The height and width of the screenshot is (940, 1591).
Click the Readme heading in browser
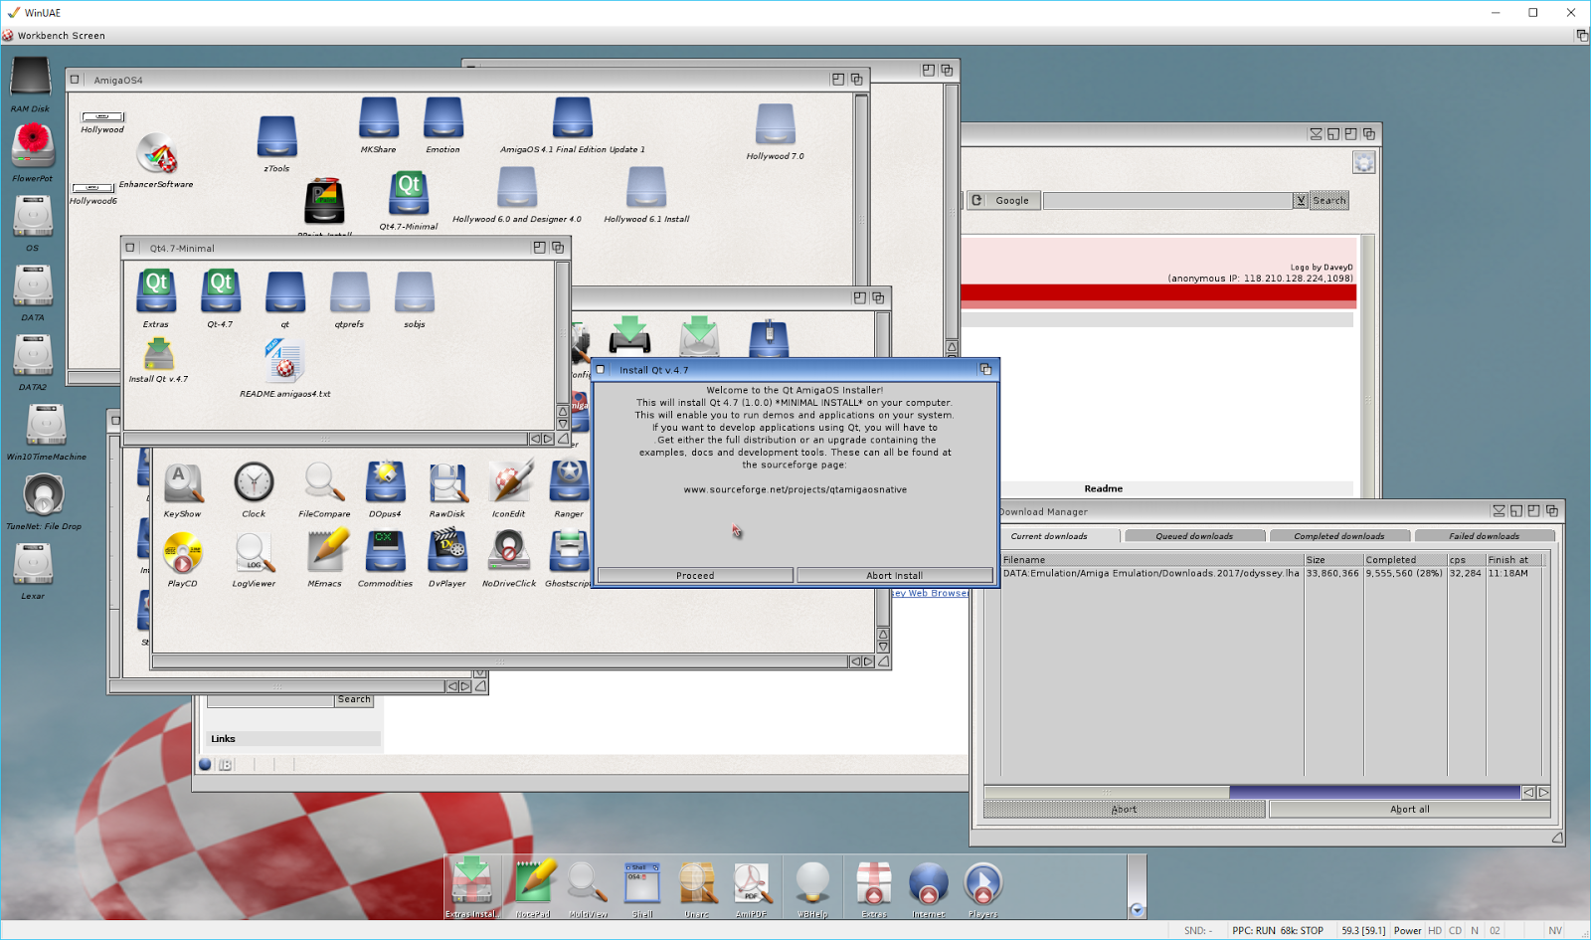1104,488
